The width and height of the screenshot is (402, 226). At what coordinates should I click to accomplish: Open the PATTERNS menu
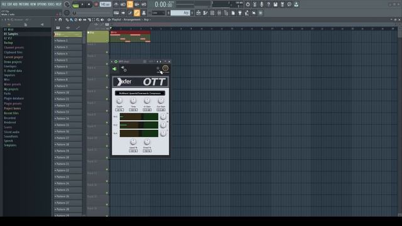point(24,4)
